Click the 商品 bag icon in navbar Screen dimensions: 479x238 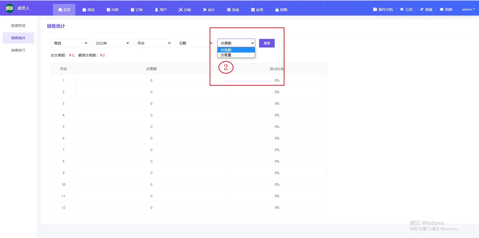(84, 10)
